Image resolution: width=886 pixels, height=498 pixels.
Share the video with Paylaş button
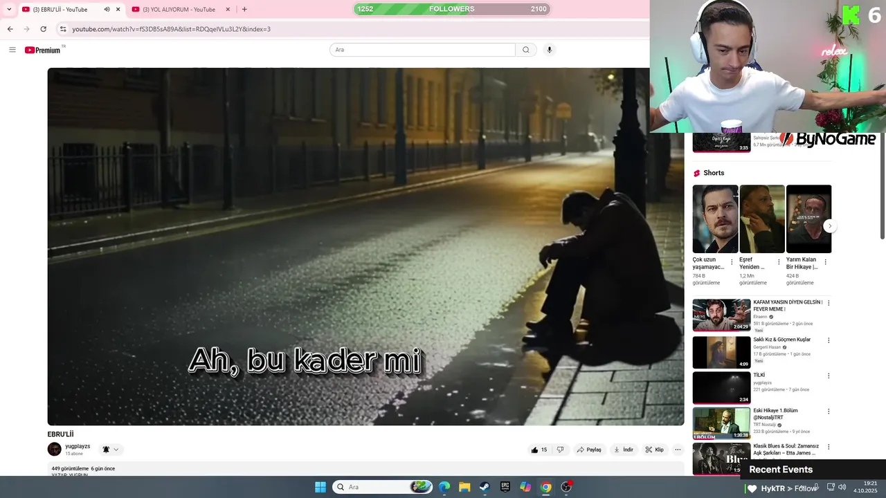click(589, 450)
